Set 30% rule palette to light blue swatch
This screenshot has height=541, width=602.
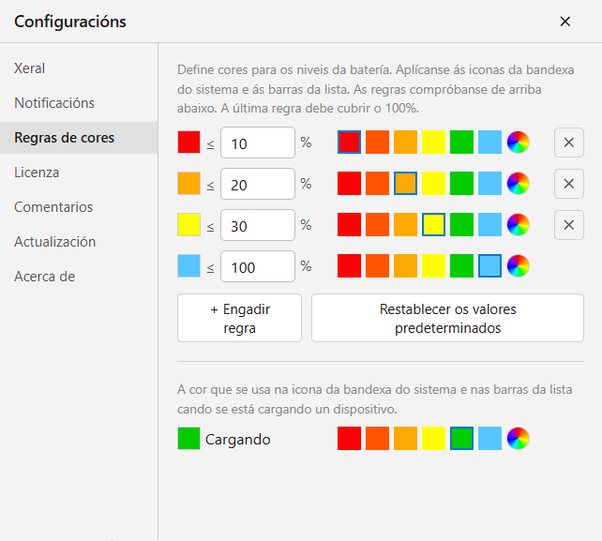click(x=489, y=225)
